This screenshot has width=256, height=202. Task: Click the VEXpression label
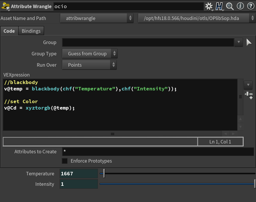pyautogui.click(x=17, y=75)
